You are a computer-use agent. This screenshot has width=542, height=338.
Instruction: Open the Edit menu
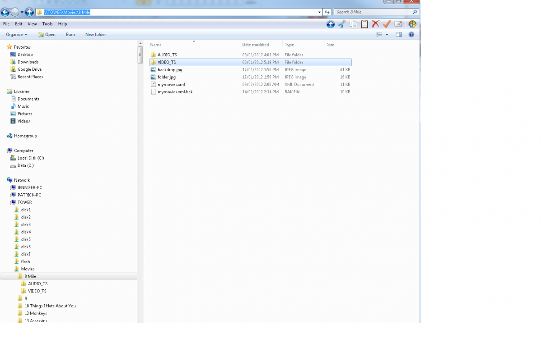19,24
